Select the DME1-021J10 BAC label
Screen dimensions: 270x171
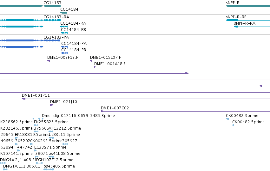pyautogui.click(x=63, y=102)
